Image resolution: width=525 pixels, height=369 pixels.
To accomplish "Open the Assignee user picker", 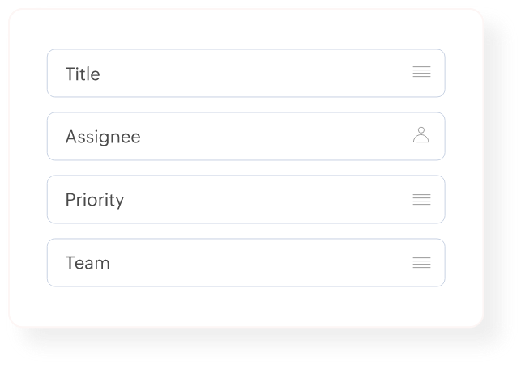I will [x=421, y=135].
